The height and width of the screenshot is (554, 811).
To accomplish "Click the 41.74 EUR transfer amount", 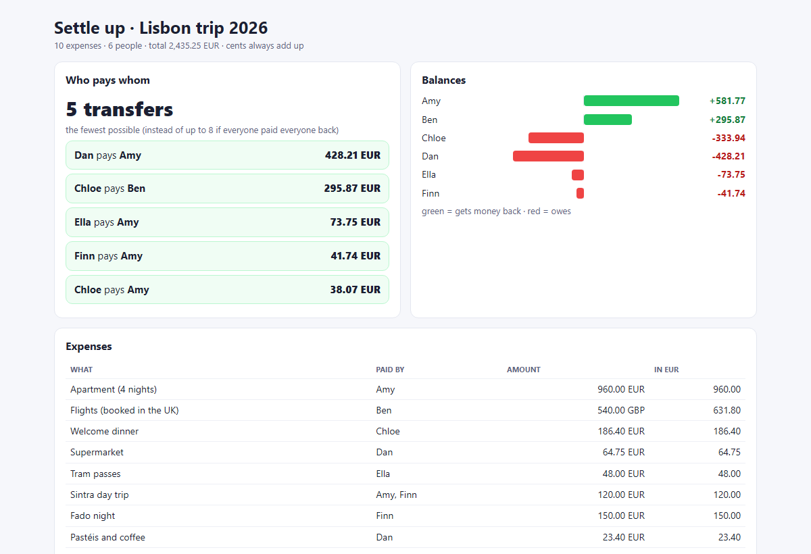I will click(x=355, y=256).
